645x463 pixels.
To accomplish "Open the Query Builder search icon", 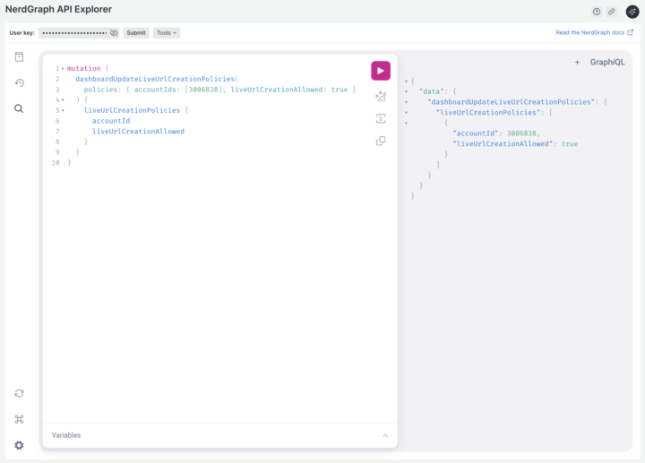I will (x=19, y=108).
